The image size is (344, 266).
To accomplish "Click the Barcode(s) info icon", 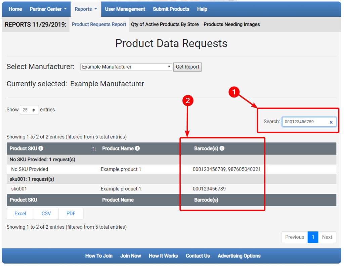I will [222, 148].
